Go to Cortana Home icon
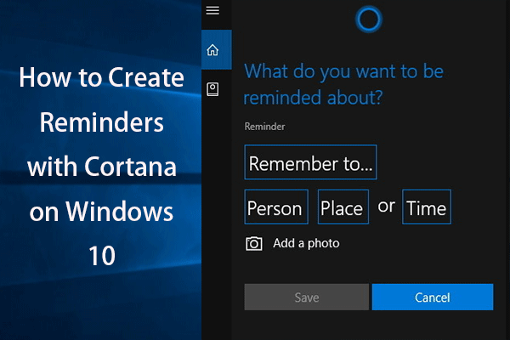This screenshot has height=340, width=510. (x=212, y=50)
